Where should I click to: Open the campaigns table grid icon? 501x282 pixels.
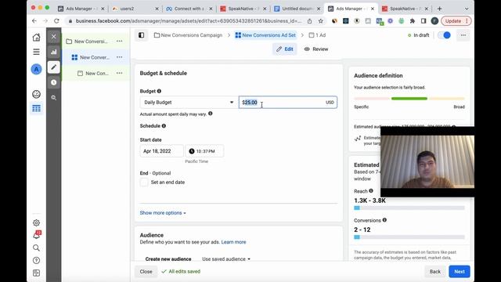click(37, 108)
